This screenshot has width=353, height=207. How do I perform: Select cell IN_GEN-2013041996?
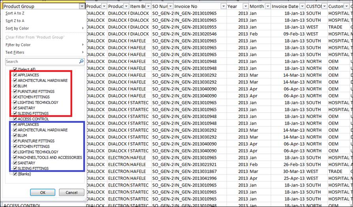click(x=200, y=178)
